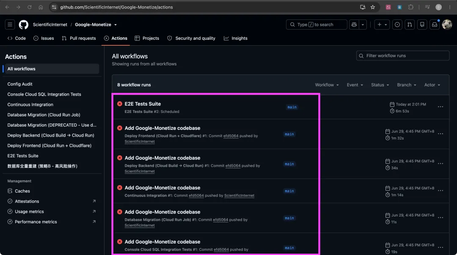Image resolution: width=457 pixels, height=255 pixels.
Task: Click commit efd5064 in Deploy Backend run
Action: [x=233, y=165]
